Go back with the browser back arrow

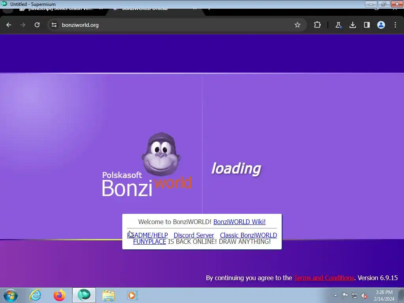pyautogui.click(x=9, y=25)
